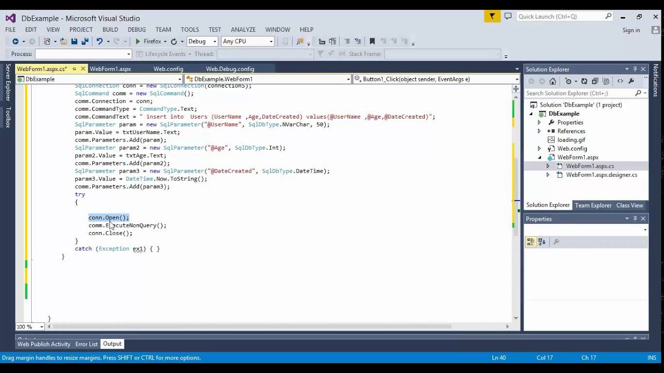664x373 pixels.
Task: Expand the WebForm1.aspx.designer.cs node
Action: (x=548, y=175)
